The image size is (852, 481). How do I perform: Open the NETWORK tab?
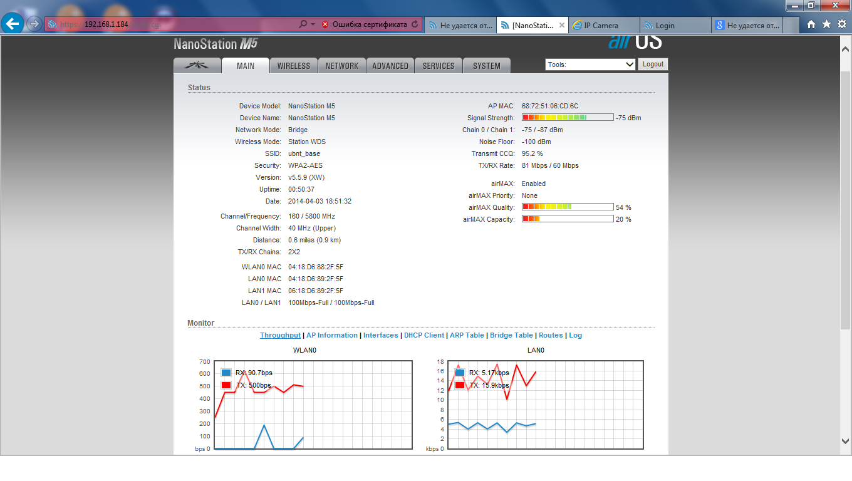click(342, 66)
